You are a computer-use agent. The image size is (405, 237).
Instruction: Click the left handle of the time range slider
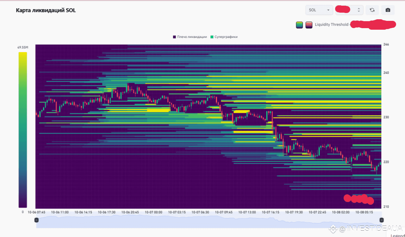pyautogui.click(x=36, y=220)
